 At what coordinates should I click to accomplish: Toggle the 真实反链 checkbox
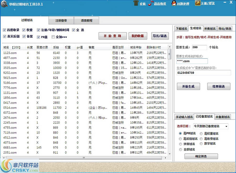pyautogui.click(x=4, y=36)
